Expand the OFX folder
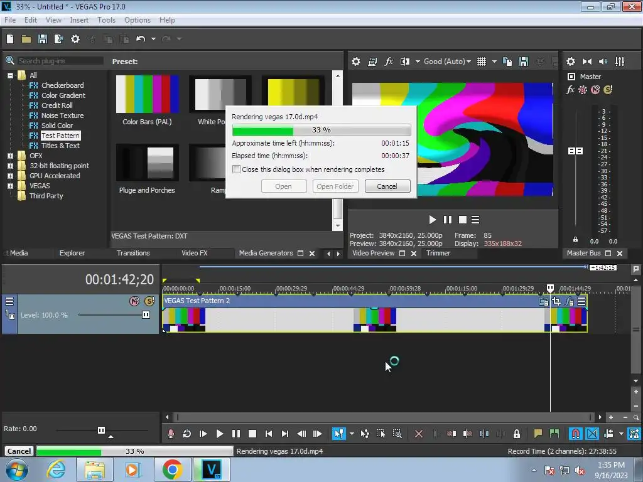This screenshot has height=482, width=643. pyautogui.click(x=10, y=156)
